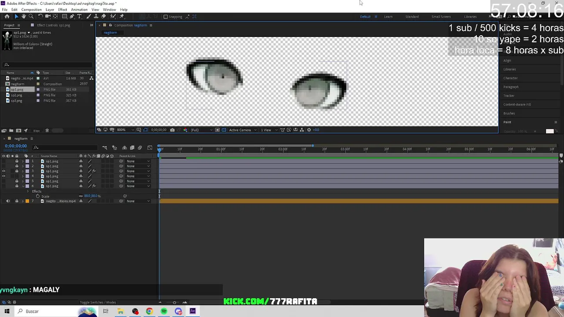Open parent dropdown for layer 1
This screenshot has width=564, height=317.
138,161
